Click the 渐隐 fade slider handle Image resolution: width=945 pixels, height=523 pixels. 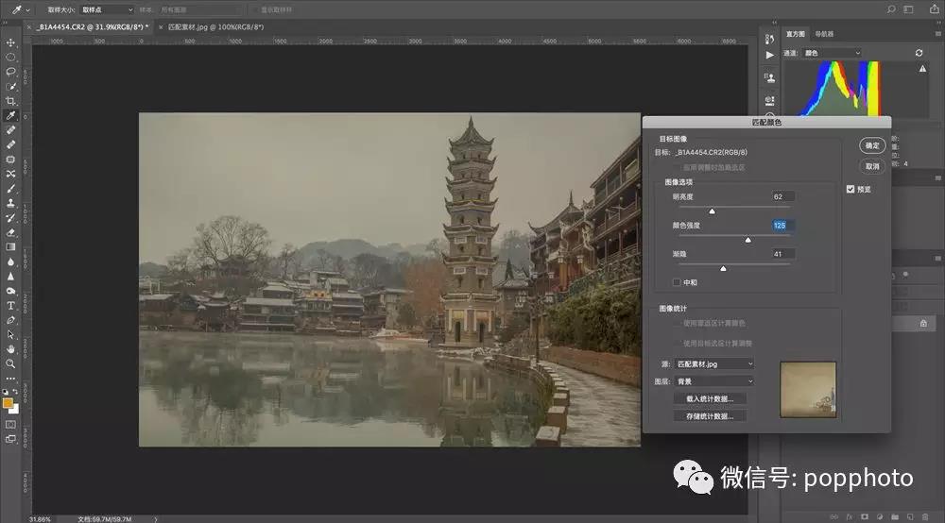coord(723,268)
